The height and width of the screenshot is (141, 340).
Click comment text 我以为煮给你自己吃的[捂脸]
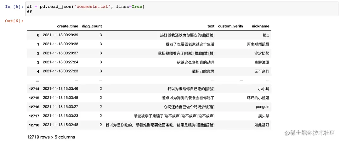click(x=191, y=89)
